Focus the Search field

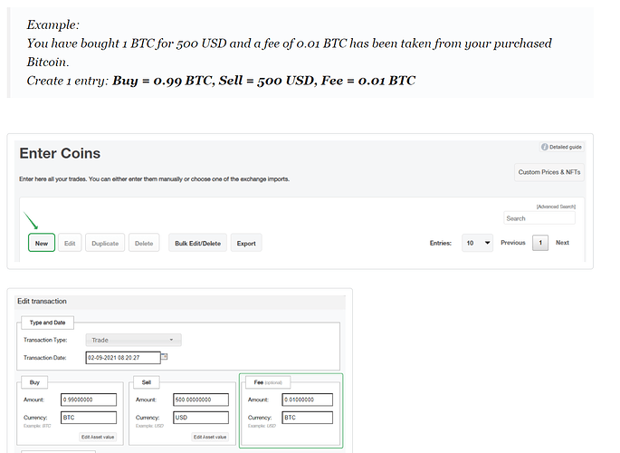(x=539, y=218)
